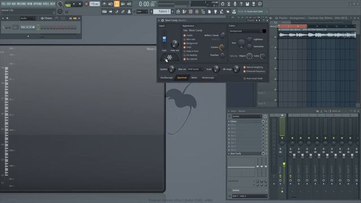Screen dimensions: 361x203
Task: Enable Auto visual mode
Action: [253, 78]
